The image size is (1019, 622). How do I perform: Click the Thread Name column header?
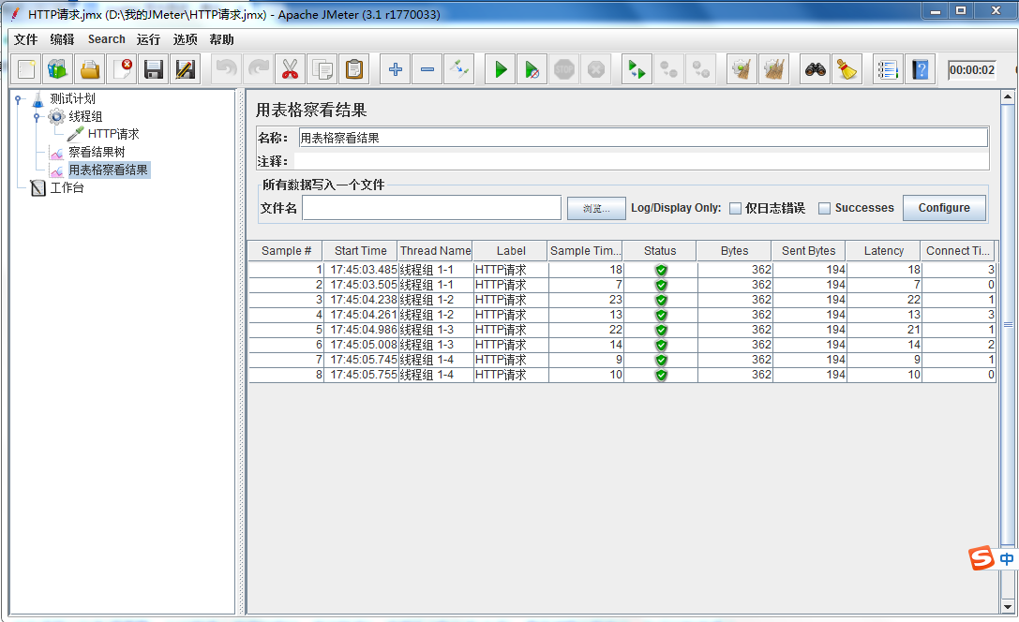pyautogui.click(x=435, y=251)
